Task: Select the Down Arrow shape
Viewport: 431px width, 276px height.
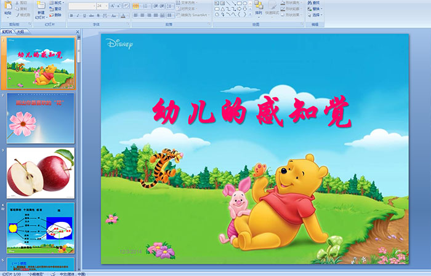Action: pos(244,9)
